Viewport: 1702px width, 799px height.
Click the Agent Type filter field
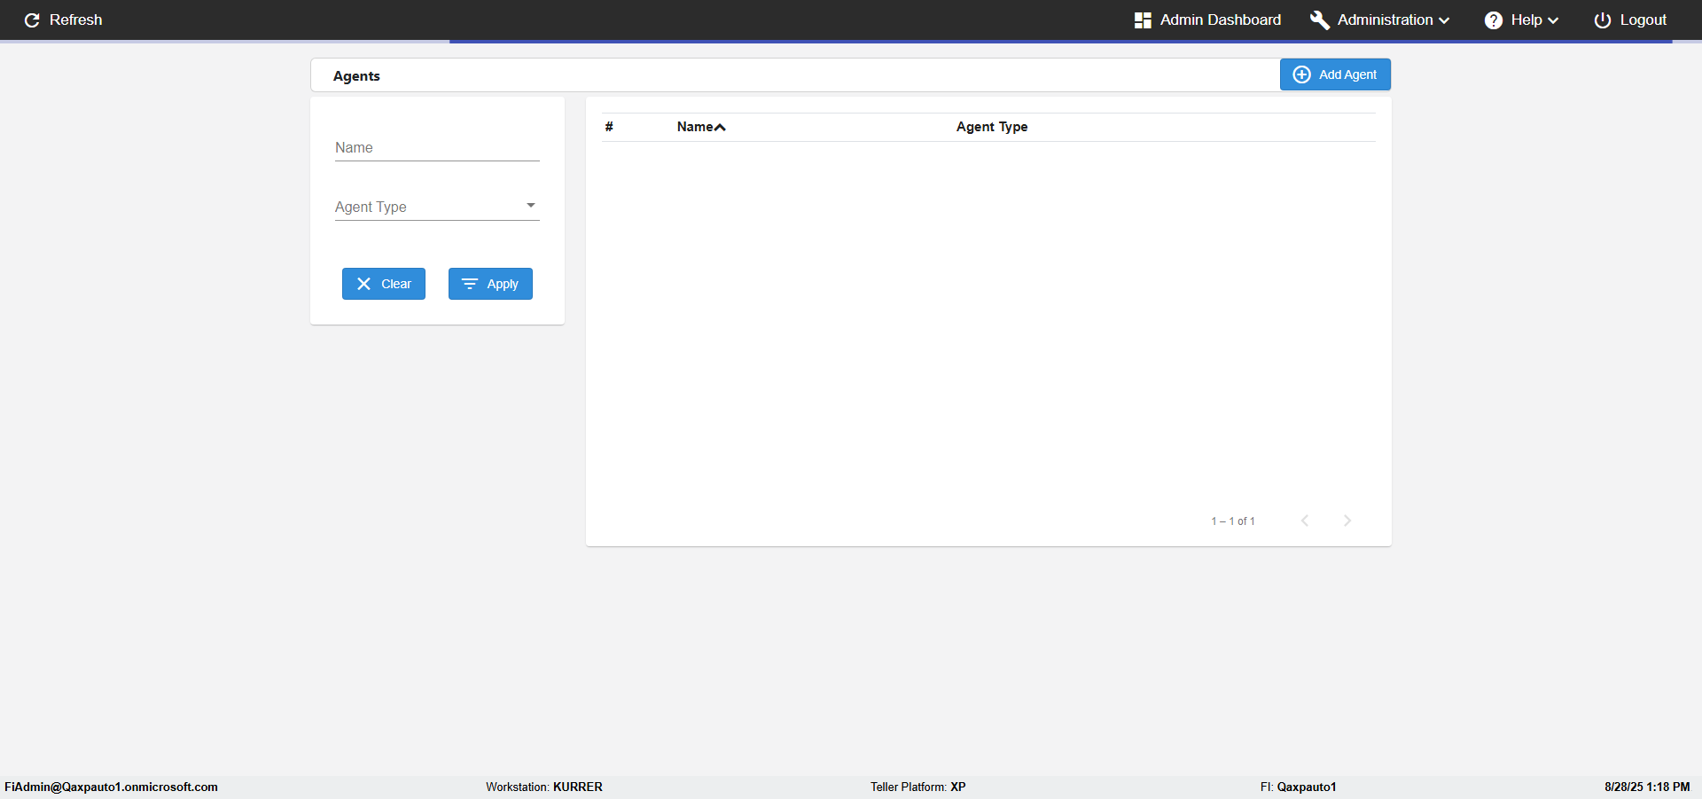pos(437,207)
